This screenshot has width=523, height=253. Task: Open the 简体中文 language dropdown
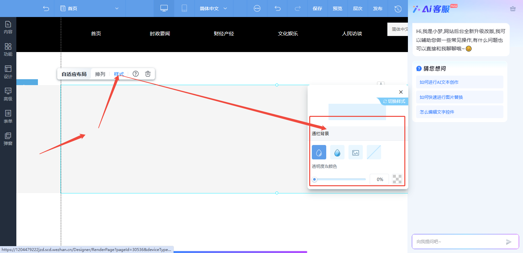click(x=213, y=9)
